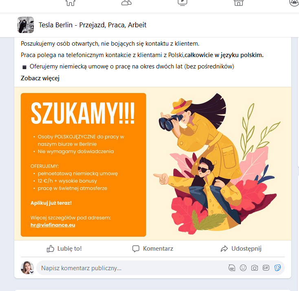Share the post via Udostępnij
Screen dimensions: 299x291
point(241,249)
